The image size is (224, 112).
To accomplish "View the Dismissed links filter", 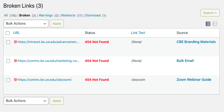I will pos(93,15).
